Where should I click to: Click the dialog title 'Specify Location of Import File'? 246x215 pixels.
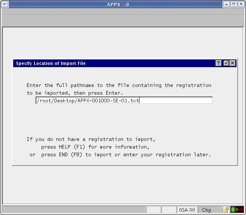tap(51, 63)
